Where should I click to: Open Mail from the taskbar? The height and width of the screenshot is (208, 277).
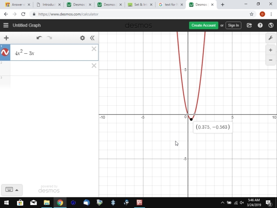tap(33, 203)
